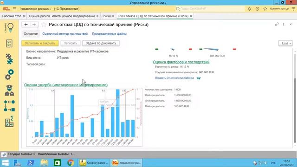Viewport: 297px width, 167px height.
Task: Switch to Риски tab
Action: 107,16
